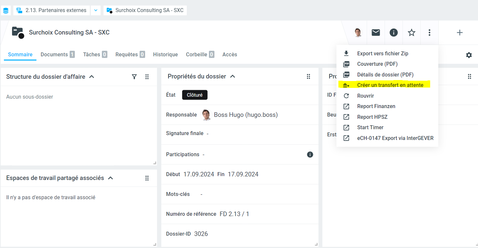Click the mail envelope icon
Image resolution: width=478 pixels, height=248 pixels.
pyautogui.click(x=376, y=33)
